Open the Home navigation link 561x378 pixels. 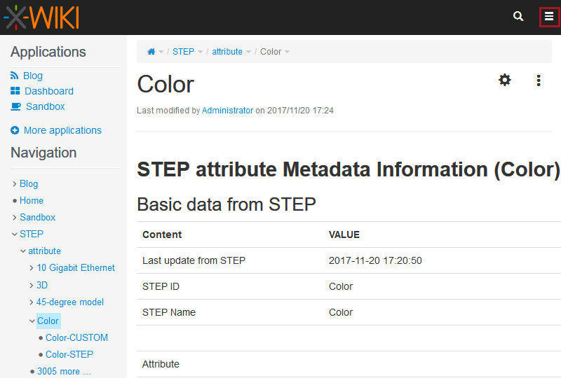(x=32, y=201)
